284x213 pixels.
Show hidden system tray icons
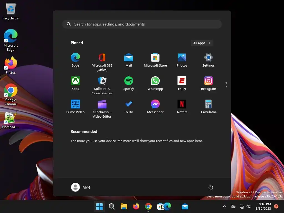(x=224, y=206)
